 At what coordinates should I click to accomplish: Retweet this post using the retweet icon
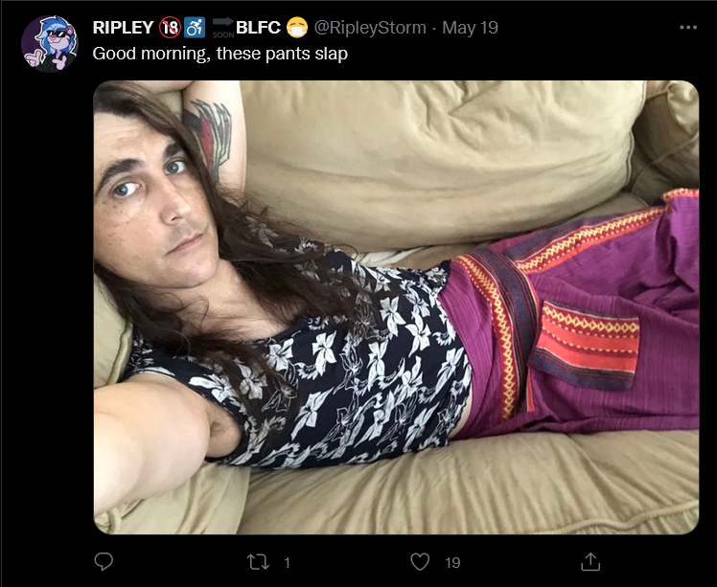[x=258, y=562]
